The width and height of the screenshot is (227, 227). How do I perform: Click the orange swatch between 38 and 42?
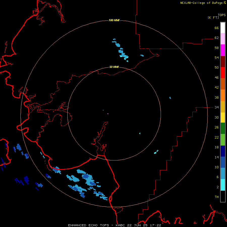[x=223, y=95]
